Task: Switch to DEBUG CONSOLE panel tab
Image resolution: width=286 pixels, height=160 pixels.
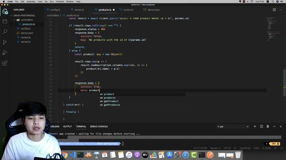Action: [99, 126]
